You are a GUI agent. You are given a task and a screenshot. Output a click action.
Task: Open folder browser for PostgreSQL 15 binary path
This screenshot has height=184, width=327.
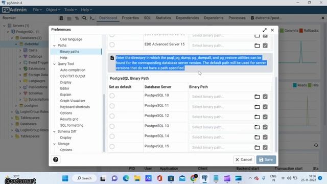click(257, 148)
